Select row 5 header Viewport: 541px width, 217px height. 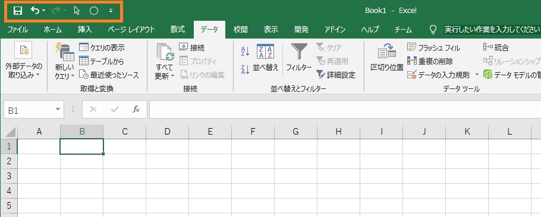(9, 206)
